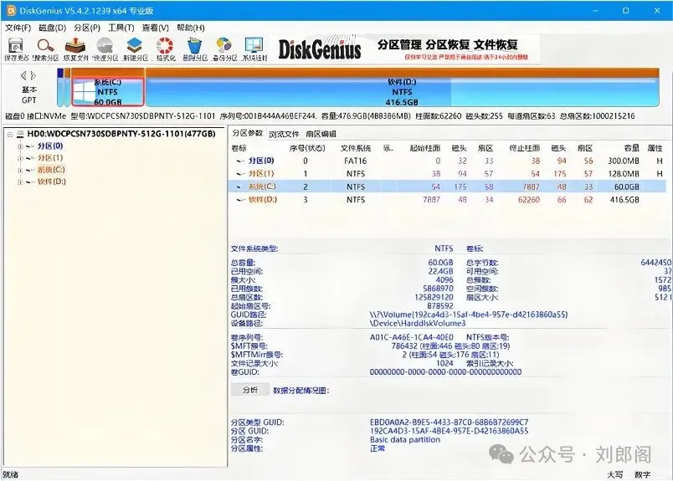Open the 查看(V) menu
673x481 pixels.
(x=156, y=28)
